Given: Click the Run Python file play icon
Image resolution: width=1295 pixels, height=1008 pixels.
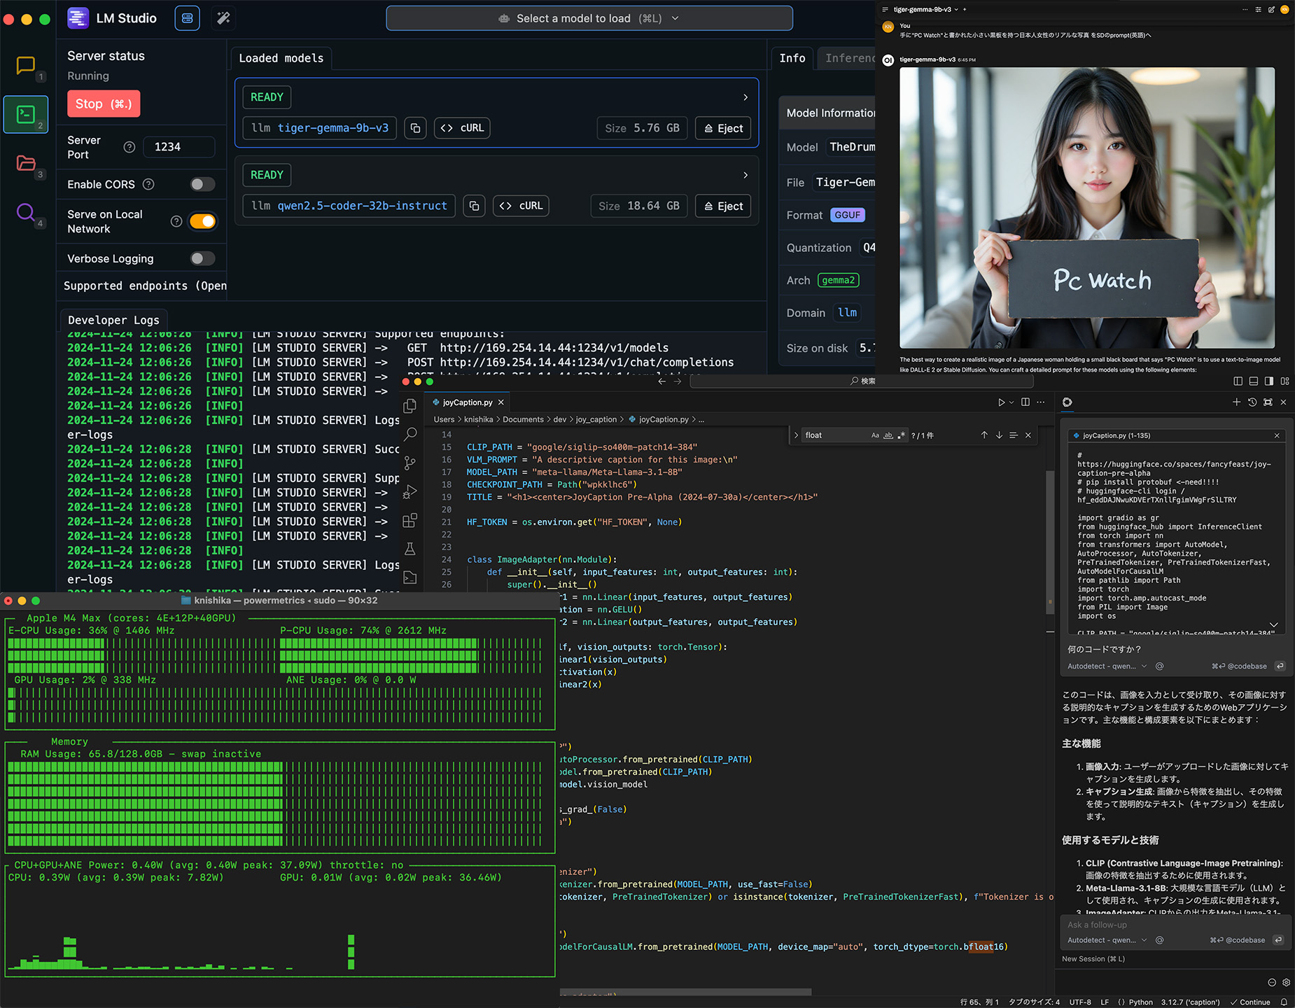Looking at the screenshot, I should pos(1001,402).
